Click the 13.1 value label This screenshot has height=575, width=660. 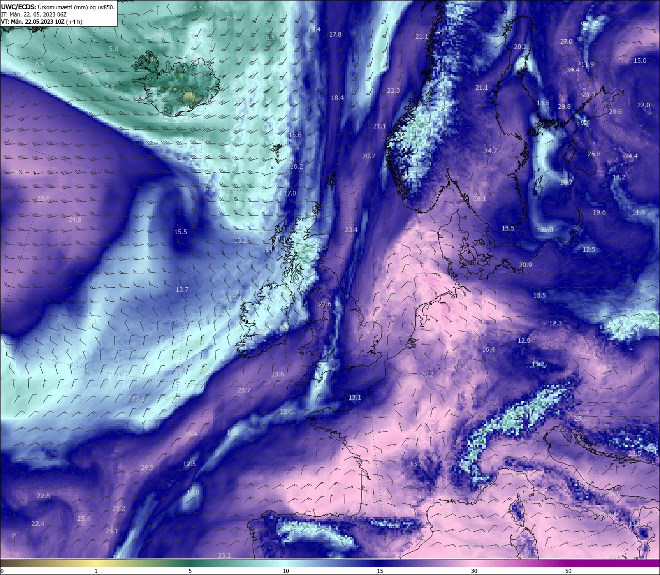click(355, 398)
